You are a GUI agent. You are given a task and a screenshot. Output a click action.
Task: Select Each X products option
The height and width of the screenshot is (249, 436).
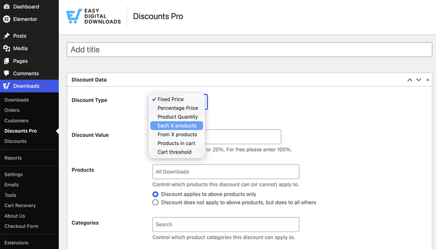pos(177,126)
